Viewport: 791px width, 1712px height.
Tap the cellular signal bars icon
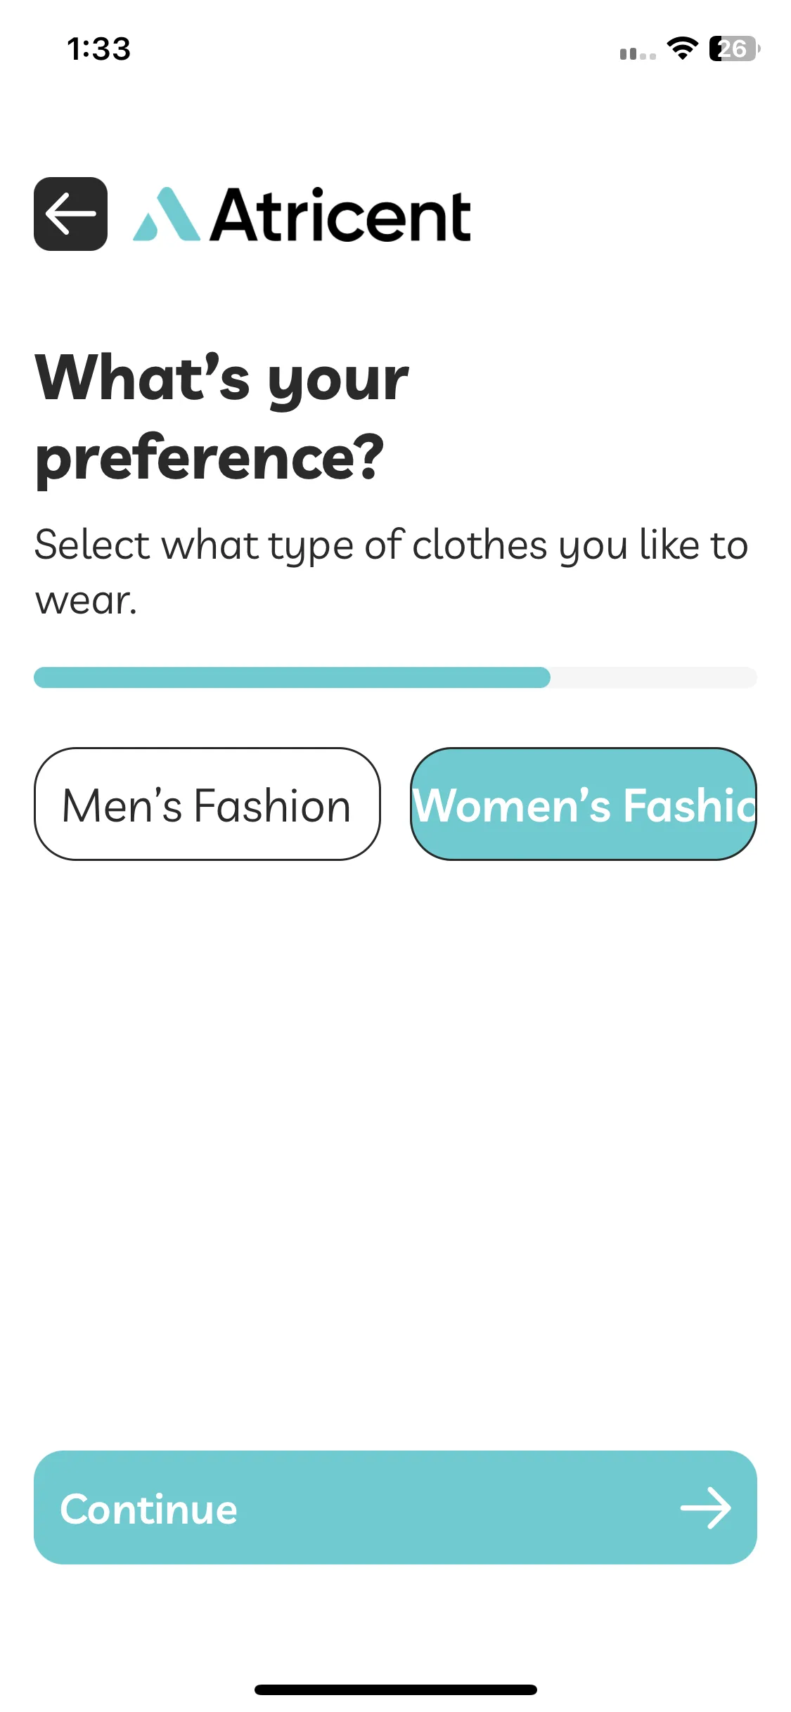point(638,53)
